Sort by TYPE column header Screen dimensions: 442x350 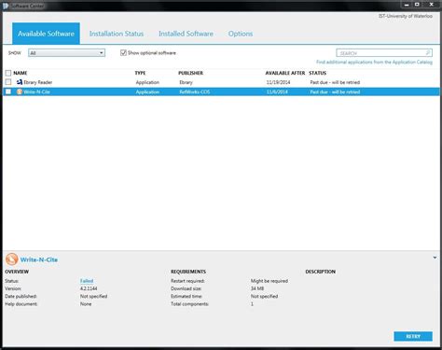pos(140,73)
